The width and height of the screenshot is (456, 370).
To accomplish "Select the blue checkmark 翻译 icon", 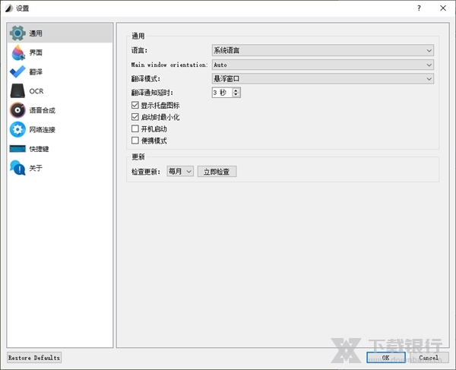I will (17, 72).
